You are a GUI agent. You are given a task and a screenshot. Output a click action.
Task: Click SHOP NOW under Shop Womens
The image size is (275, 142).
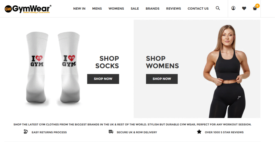coord(162,79)
